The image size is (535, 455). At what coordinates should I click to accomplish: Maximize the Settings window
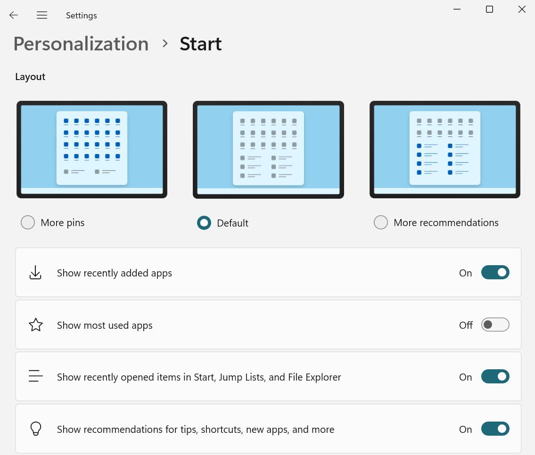(x=489, y=9)
